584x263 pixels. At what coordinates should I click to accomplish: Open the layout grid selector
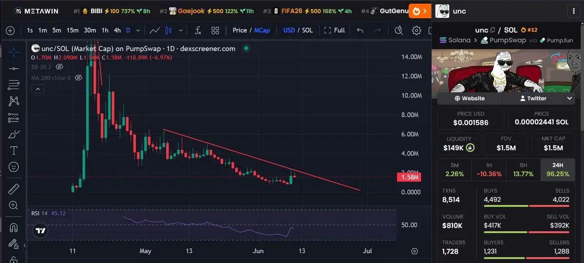215,31
